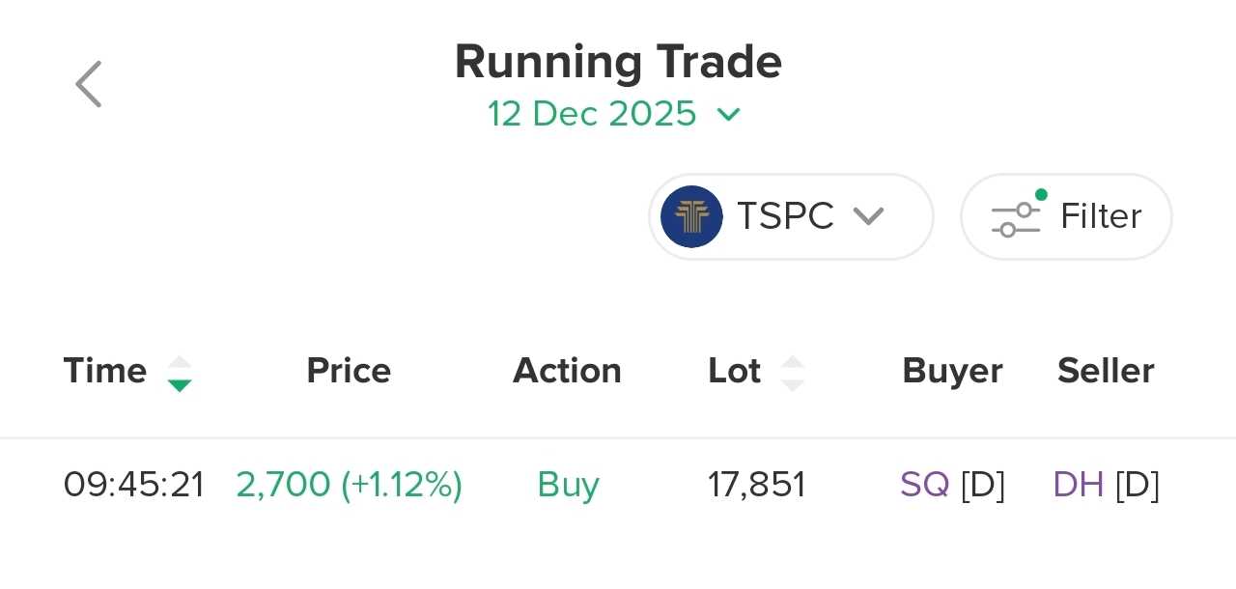1236x589 pixels.
Task: Expand the TSPC stock dropdown chevron
Action: 868,216
